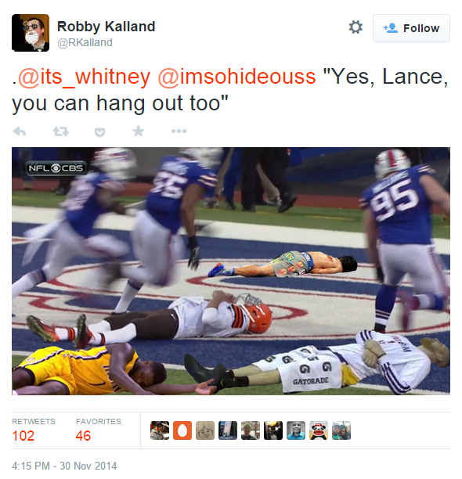Click the Pocket save icon
Screen dimensions: 462x479
click(x=100, y=132)
